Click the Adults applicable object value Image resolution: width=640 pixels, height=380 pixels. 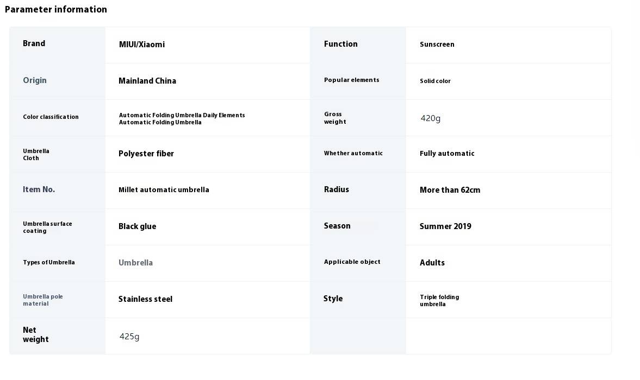pyautogui.click(x=432, y=263)
